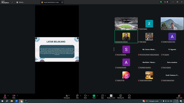Open the weather widget showing 31°C
The width and height of the screenshot is (184, 103).
coord(150,101)
